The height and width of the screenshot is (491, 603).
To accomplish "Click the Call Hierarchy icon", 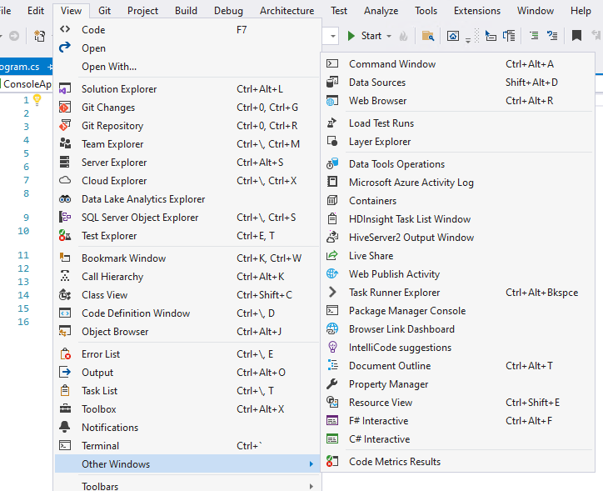I will click(x=65, y=276).
